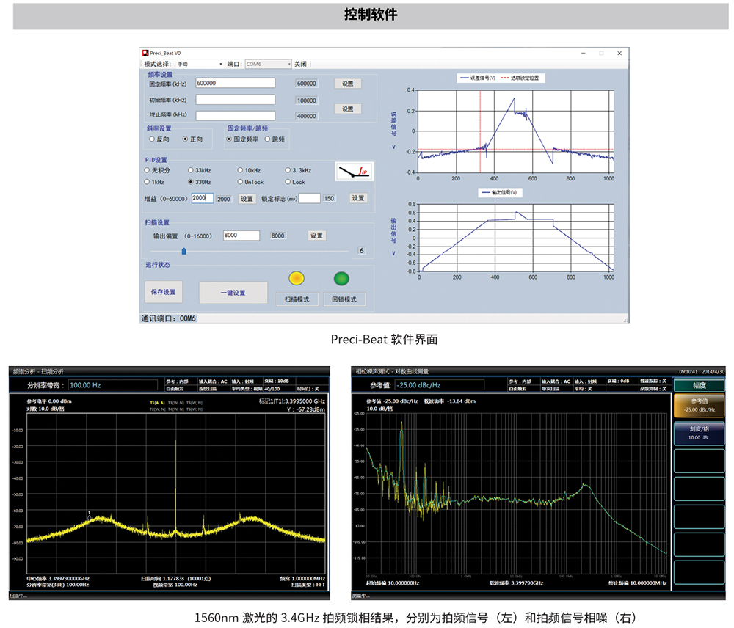Click the scan settings slider handle
This screenshot has width=734, height=628.
(x=184, y=251)
